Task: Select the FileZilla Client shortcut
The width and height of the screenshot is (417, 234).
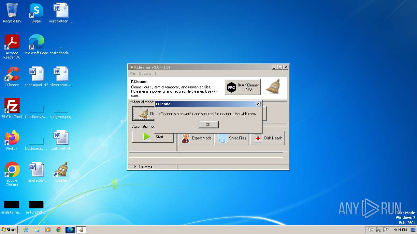Action: (x=12, y=109)
